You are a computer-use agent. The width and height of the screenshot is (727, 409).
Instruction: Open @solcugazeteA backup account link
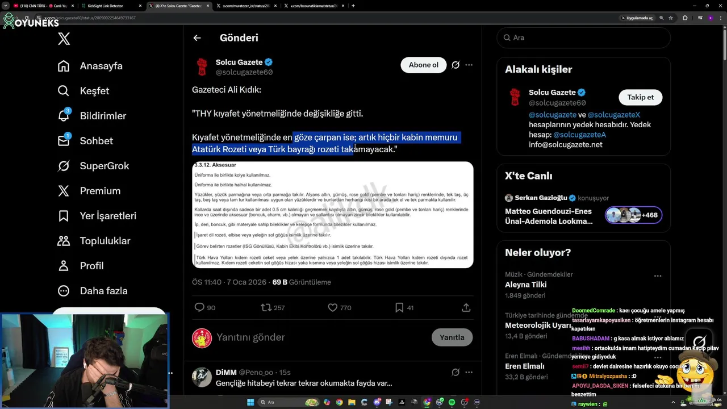[x=579, y=135]
